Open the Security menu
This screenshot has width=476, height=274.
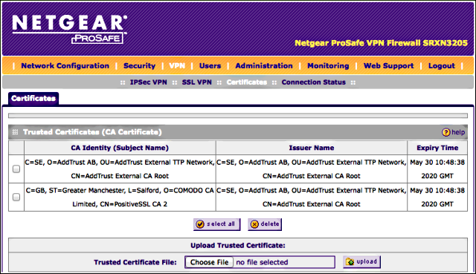139,66
